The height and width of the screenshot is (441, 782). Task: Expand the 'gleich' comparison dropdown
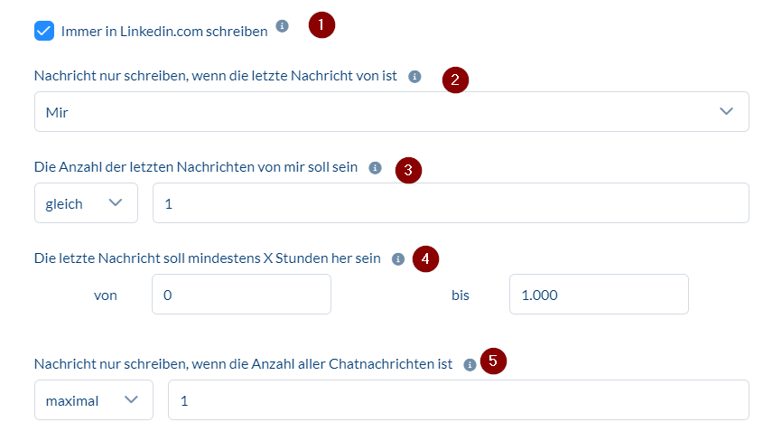pyautogui.click(x=86, y=203)
